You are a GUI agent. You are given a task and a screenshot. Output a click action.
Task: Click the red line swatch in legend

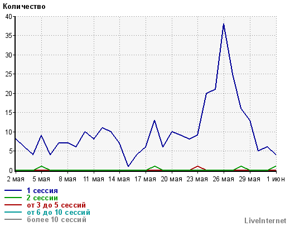(13, 205)
